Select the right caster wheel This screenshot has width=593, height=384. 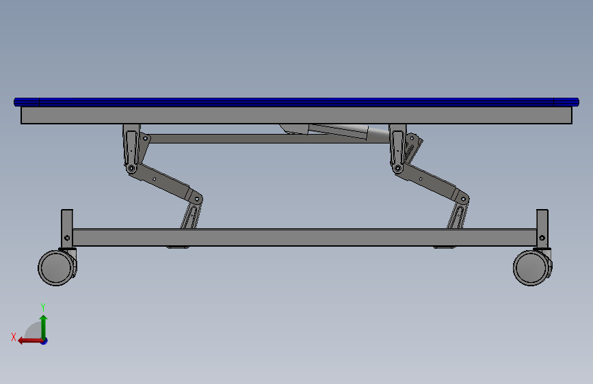tap(531, 268)
